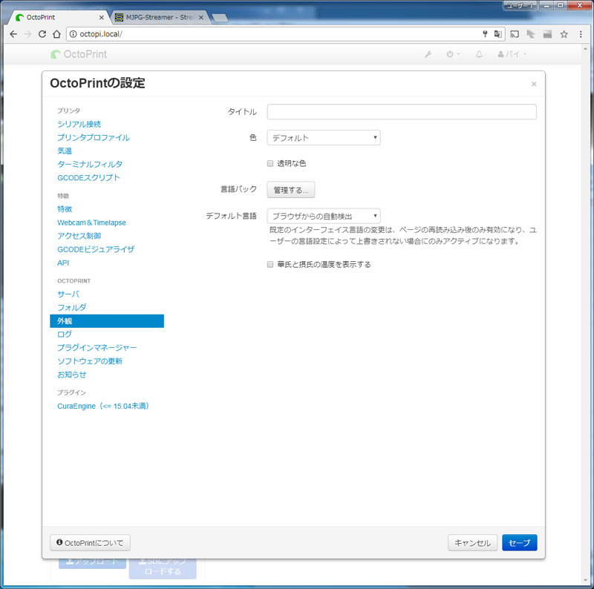Open Webcam & Timelapse settings
Image resolution: width=594 pixels, height=589 pixels.
point(91,223)
